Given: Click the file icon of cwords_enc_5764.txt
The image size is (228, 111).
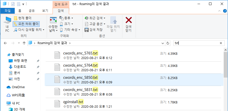Looking at the screenshot, I should (x=57, y=67).
